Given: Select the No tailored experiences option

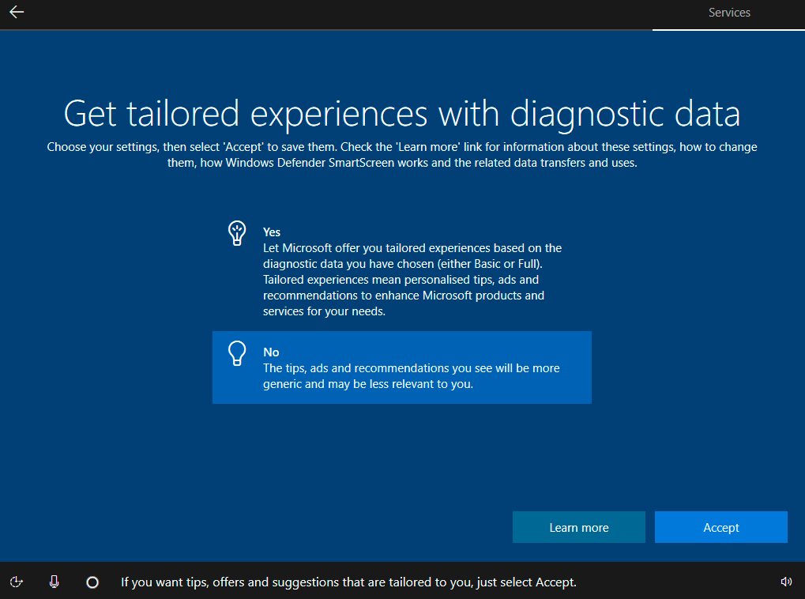Looking at the screenshot, I should (402, 367).
